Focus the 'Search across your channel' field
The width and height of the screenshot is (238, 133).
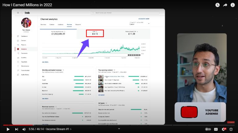tap(125, 13)
